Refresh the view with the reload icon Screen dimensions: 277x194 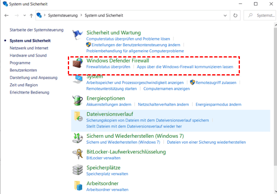coord(235,16)
